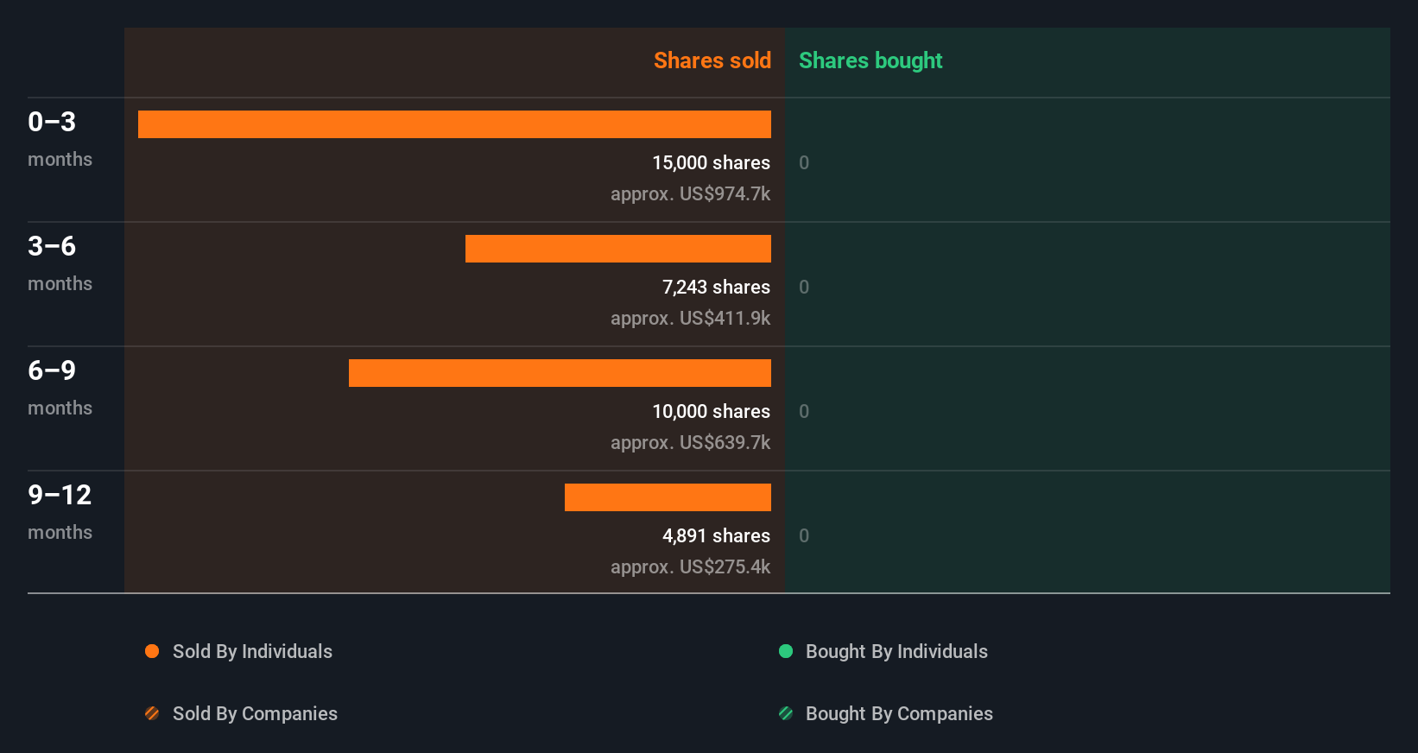Click the 6–9 months orange bar

pyautogui.click(x=560, y=373)
